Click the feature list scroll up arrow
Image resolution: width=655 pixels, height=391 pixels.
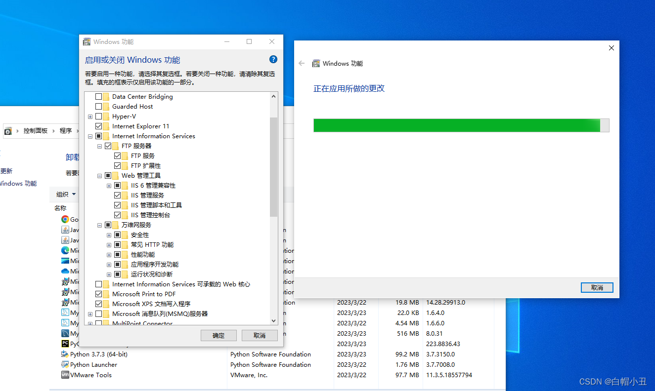click(x=274, y=97)
